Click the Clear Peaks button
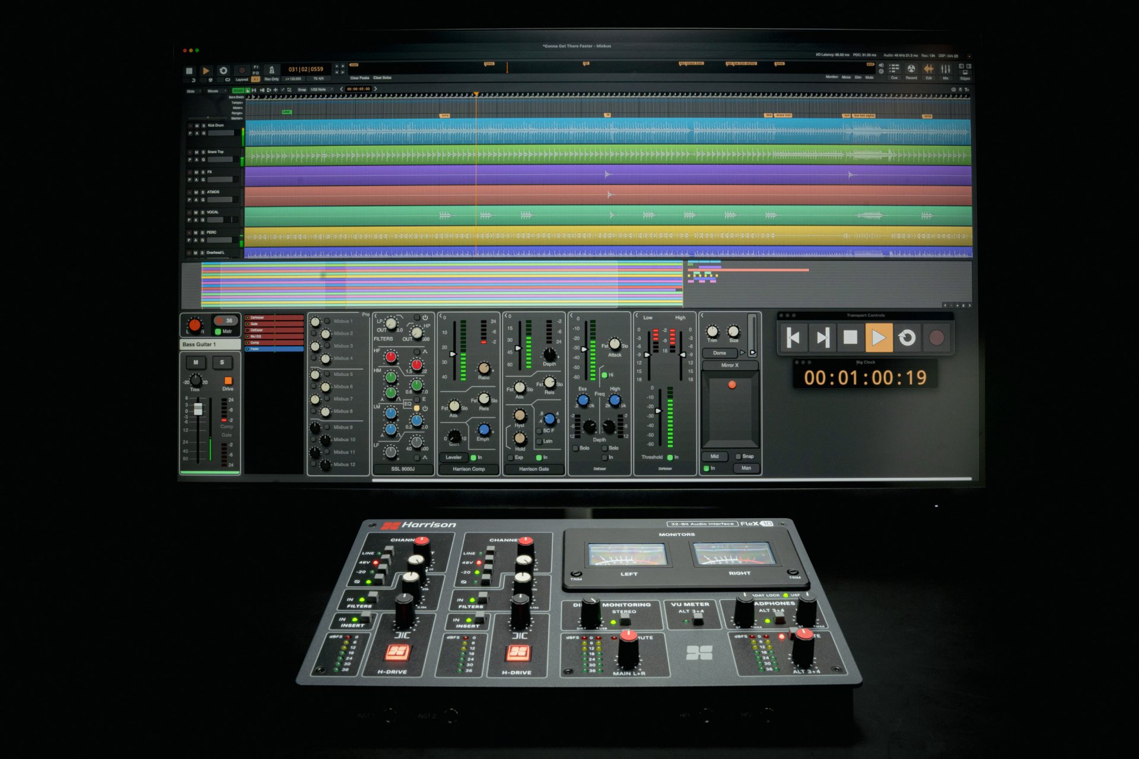1139x759 pixels. click(359, 78)
